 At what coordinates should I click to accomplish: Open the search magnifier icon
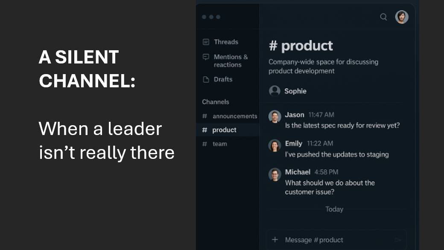pos(383,17)
